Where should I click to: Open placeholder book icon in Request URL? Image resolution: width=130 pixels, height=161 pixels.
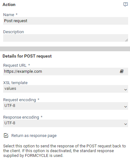coord(122,71)
